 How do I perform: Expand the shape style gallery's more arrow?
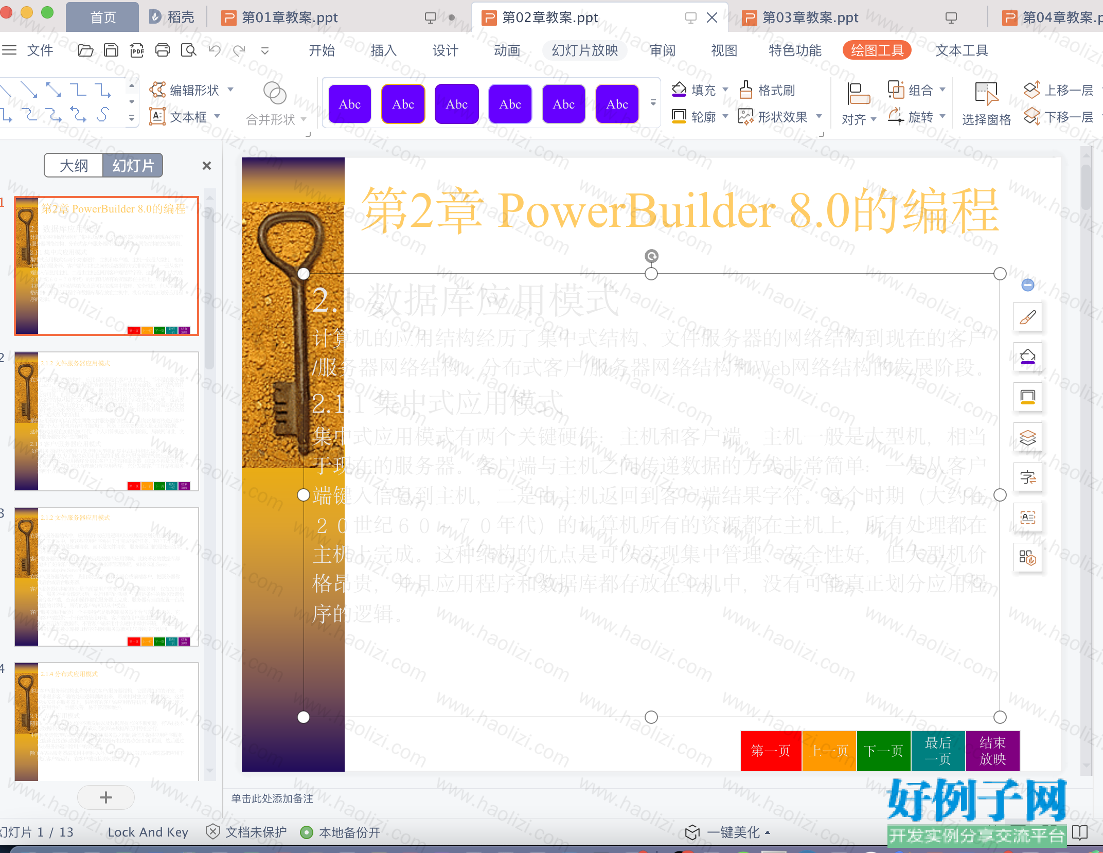coord(653,103)
